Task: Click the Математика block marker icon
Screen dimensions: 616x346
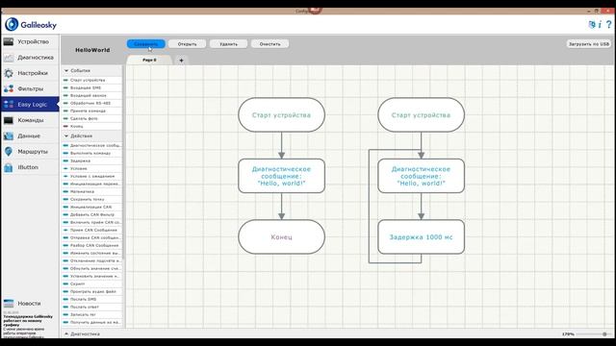Action: point(65,192)
